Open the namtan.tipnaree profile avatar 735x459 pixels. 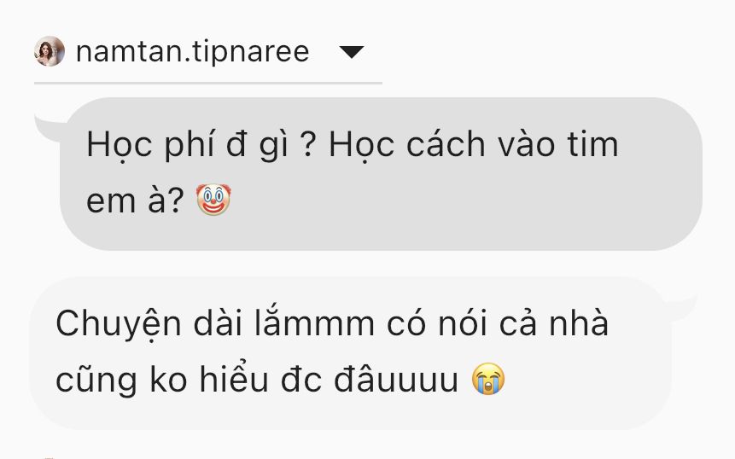[50, 51]
